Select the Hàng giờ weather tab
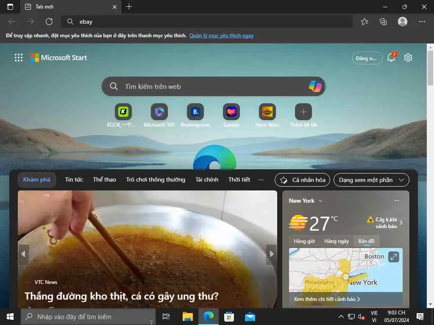The height and width of the screenshot is (325, 434). pos(304,241)
